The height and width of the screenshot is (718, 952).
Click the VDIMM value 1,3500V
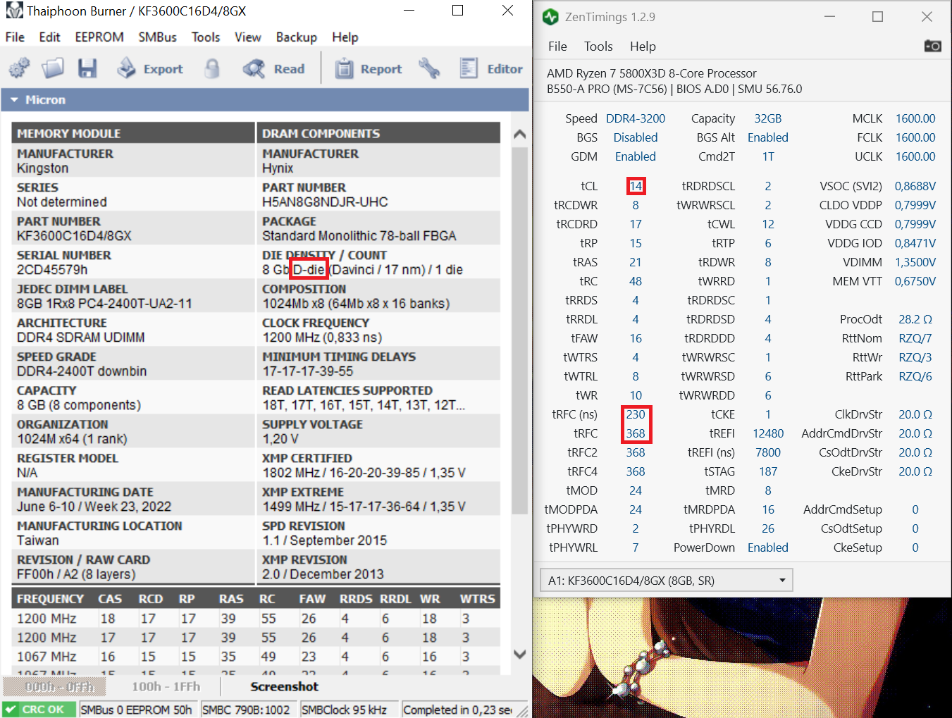coord(915,262)
